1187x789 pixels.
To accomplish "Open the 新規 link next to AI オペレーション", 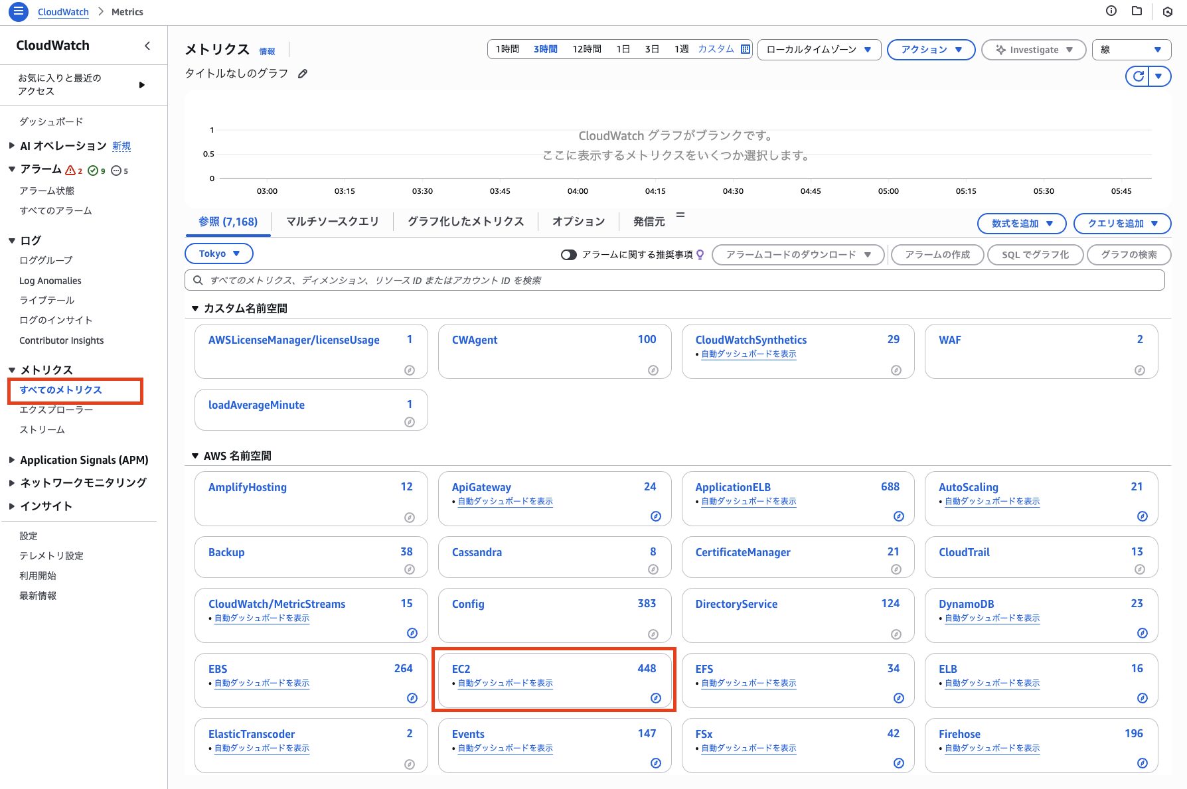I will [121, 146].
